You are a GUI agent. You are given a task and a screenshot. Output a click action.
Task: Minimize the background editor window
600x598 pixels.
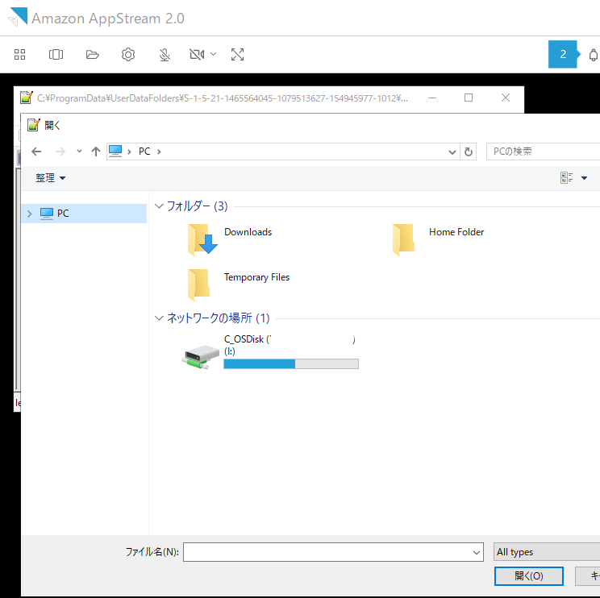pos(432,98)
